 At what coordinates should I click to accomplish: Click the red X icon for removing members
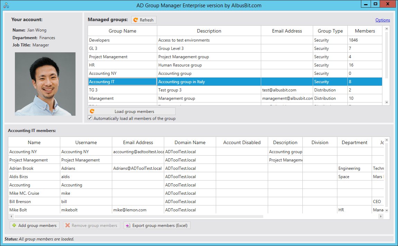(68, 225)
